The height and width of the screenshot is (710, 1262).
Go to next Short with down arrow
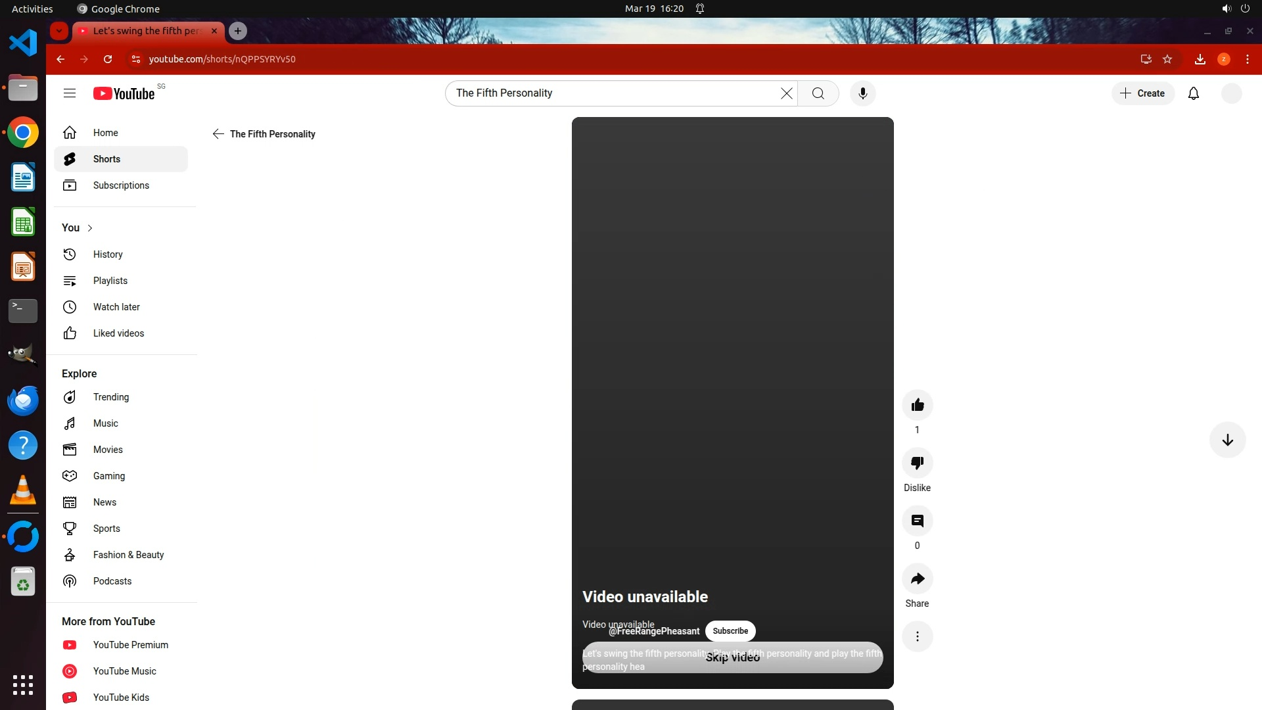point(1227,440)
